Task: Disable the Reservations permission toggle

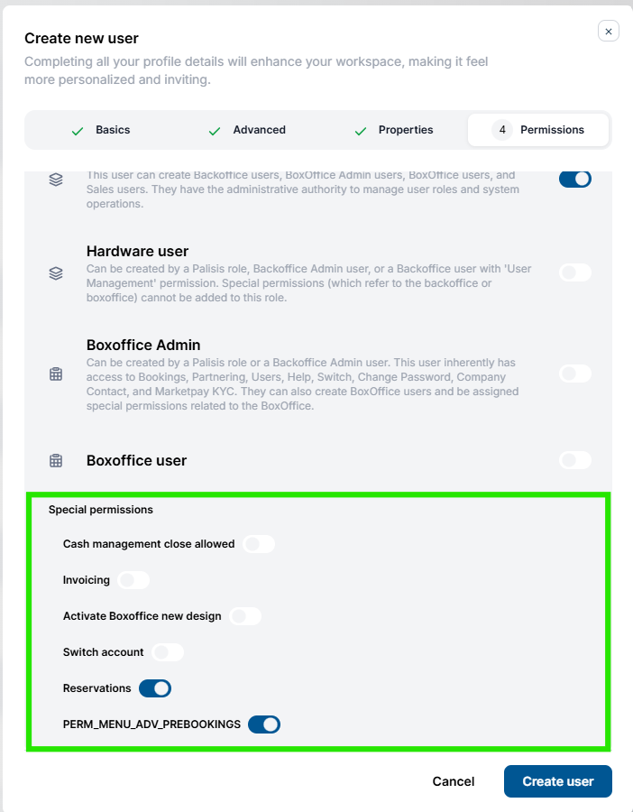Action: pyautogui.click(x=155, y=688)
